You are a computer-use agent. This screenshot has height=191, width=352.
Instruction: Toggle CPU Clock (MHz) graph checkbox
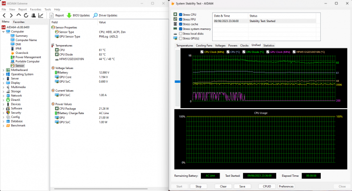click(x=202, y=52)
